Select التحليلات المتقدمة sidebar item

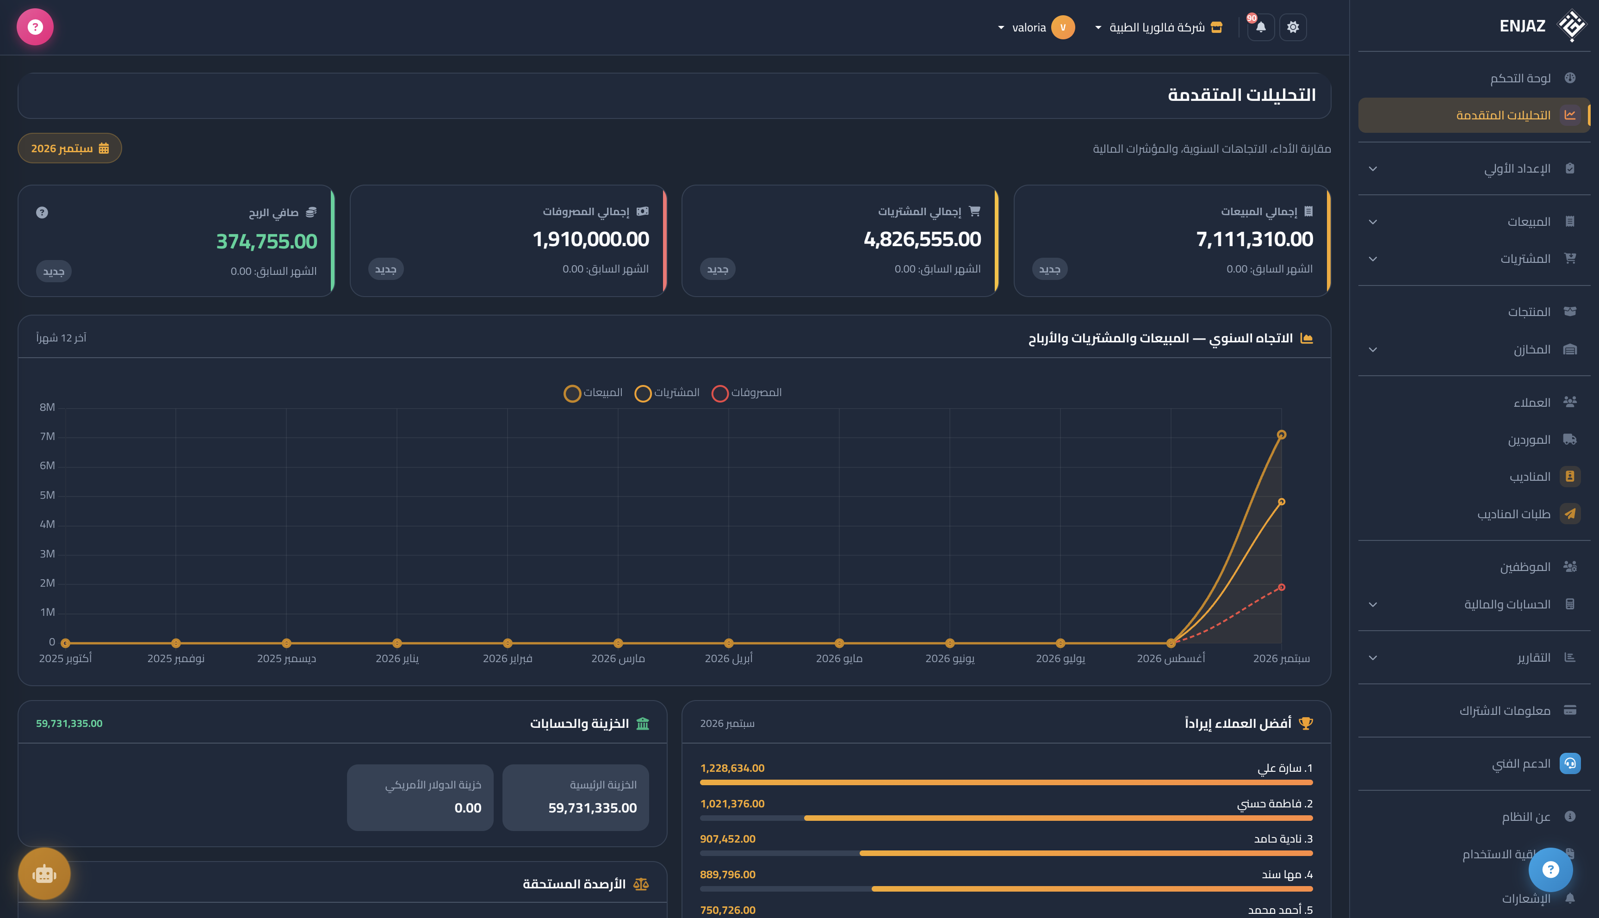click(1474, 115)
